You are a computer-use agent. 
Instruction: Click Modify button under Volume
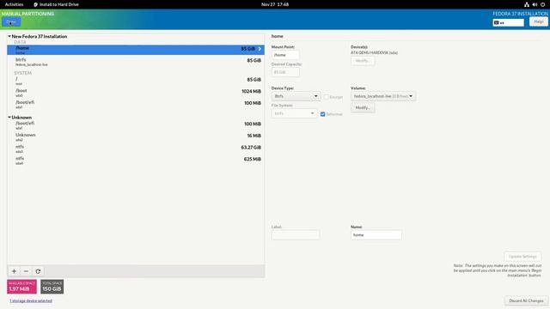363,107
